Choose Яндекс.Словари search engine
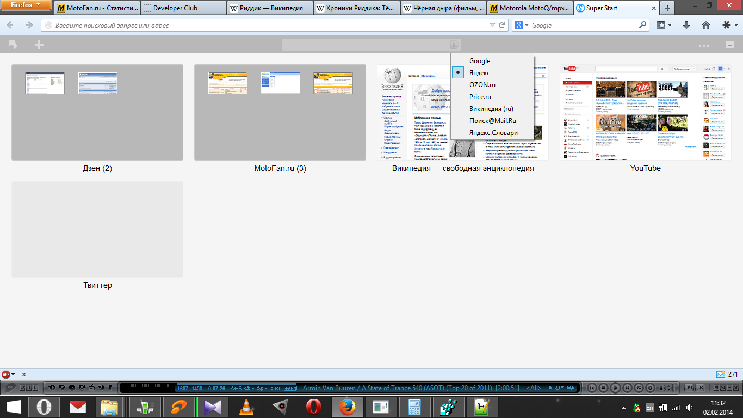Screen dimensions: 743x418 coord(492,133)
